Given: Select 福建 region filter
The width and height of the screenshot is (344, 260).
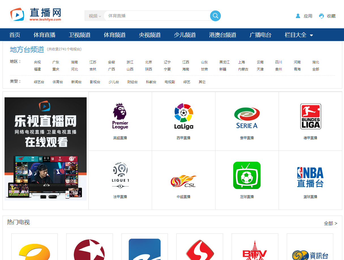Looking at the screenshot, I should tap(37, 69).
